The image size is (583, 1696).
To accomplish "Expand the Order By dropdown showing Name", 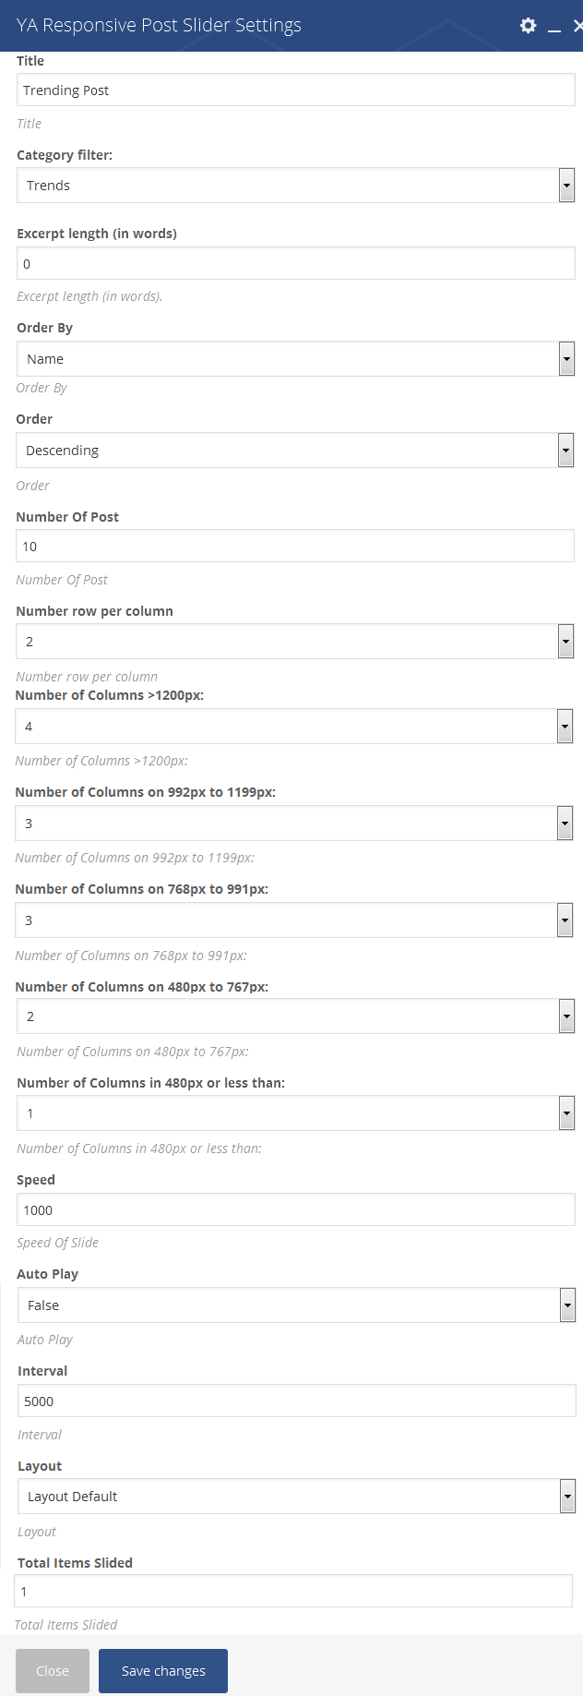I will click(296, 359).
